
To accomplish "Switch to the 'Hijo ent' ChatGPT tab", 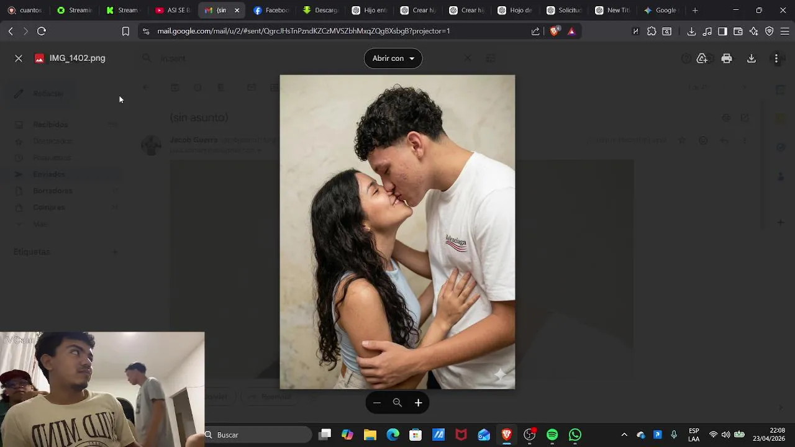I will tap(369, 10).
